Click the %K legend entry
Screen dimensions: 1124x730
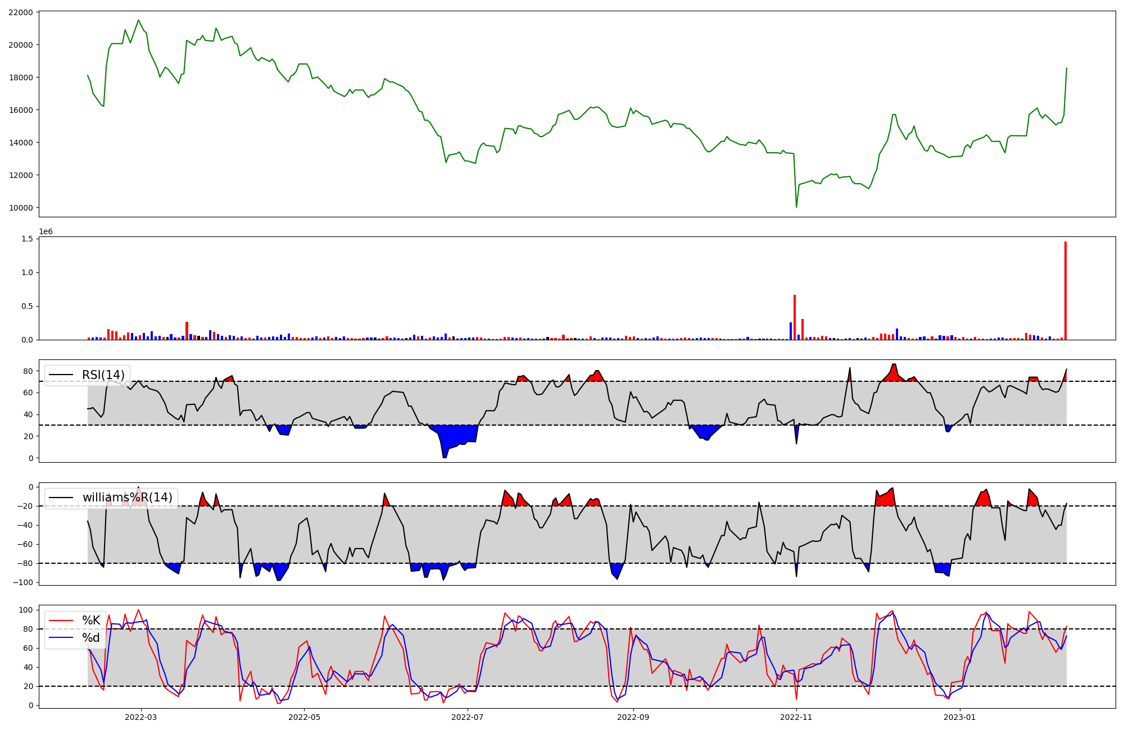(90, 620)
